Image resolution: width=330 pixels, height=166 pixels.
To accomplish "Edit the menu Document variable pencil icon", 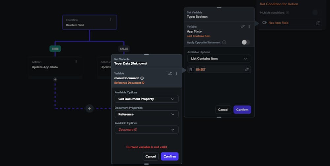I will 170,73.
